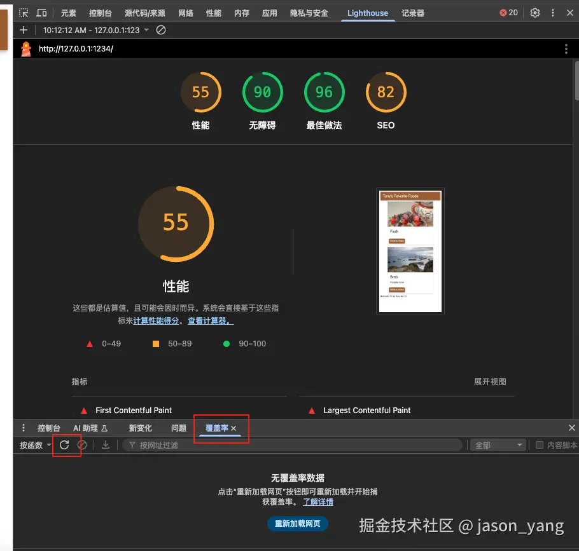Focus the 按网址过滤 filter field
Image resolution: width=579 pixels, height=551 pixels.
291,445
